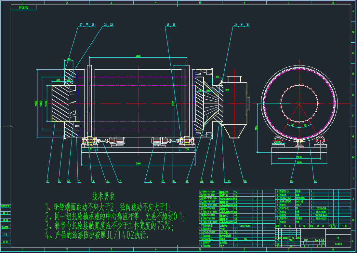
Task: Click requirement line 1 about 轮带端面跳动
Action: [108, 207]
